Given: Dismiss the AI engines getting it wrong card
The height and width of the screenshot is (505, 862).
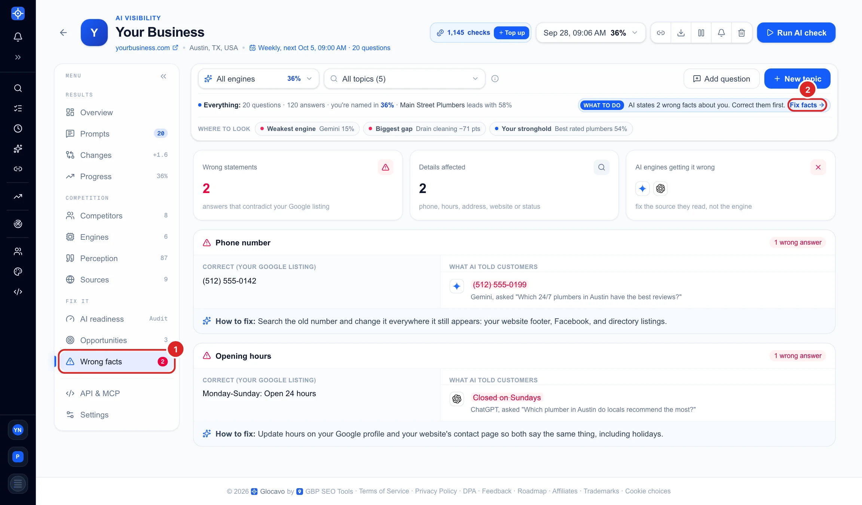Looking at the screenshot, I should pos(818,167).
